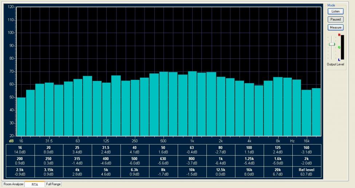
Task: Click the 20k band value cell
Action: (x=278, y=172)
